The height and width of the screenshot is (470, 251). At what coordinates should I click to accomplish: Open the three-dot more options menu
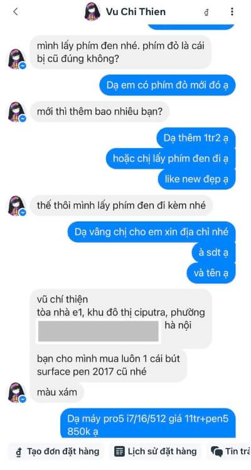tap(232, 12)
